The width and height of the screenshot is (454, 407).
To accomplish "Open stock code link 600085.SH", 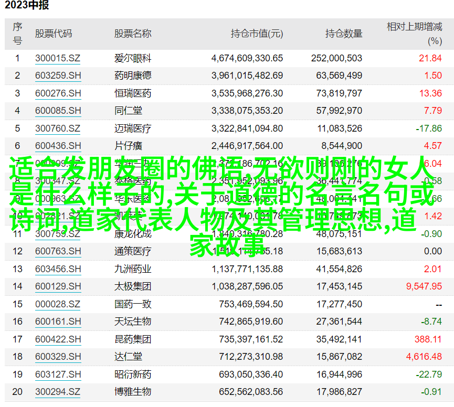I will pos(58,111).
